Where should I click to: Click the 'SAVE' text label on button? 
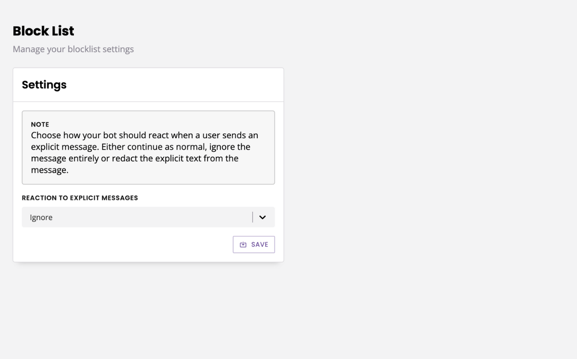[x=260, y=245]
